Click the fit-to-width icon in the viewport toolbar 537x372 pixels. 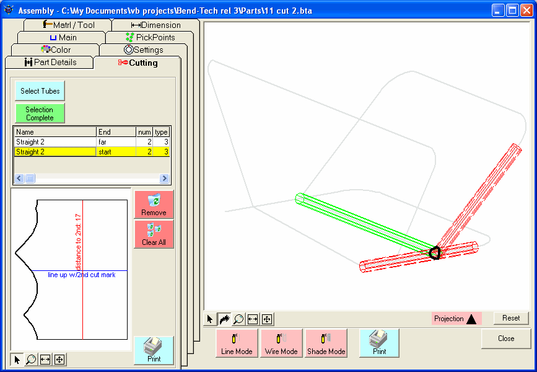coord(251,319)
